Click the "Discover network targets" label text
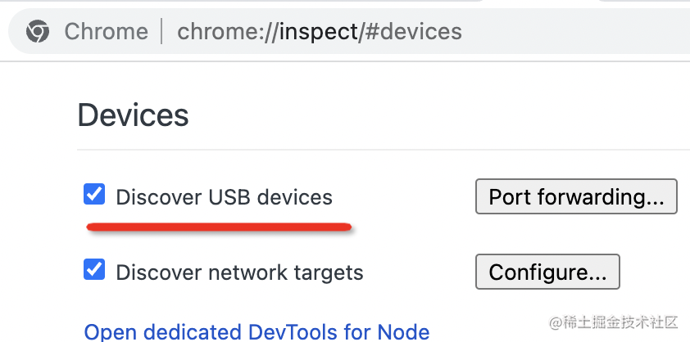The image size is (690, 342). 239,272
